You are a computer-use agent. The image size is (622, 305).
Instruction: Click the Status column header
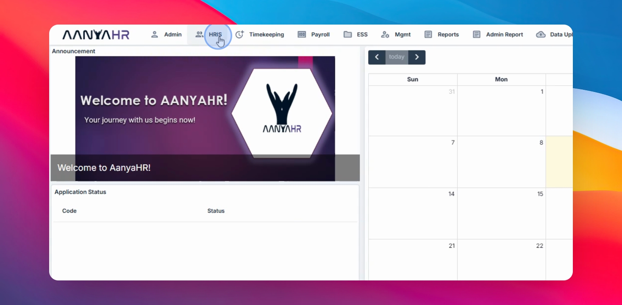[x=216, y=211]
